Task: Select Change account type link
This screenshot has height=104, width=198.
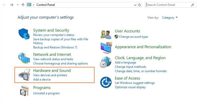Action: (133, 37)
